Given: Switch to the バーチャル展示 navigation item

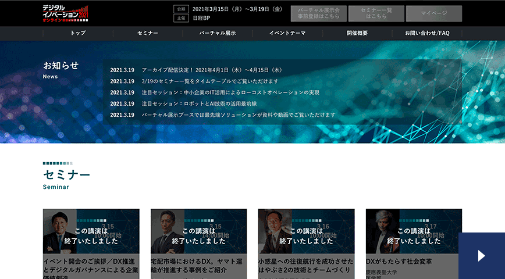Looking at the screenshot, I should pos(218,33).
